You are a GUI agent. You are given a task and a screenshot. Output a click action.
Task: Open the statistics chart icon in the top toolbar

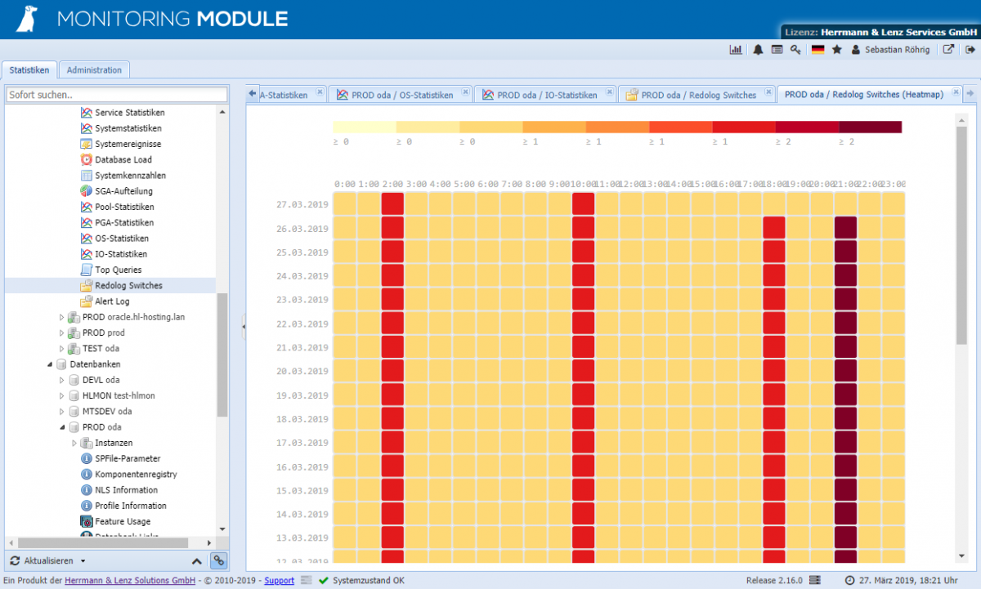point(735,49)
